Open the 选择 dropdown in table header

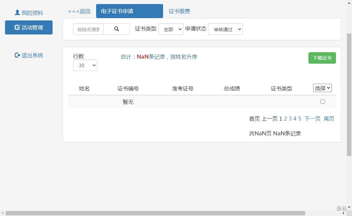click(x=322, y=88)
